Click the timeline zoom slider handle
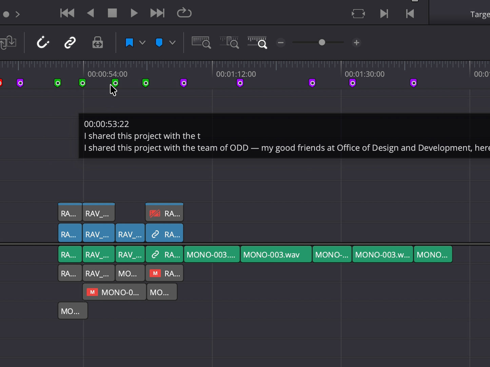The height and width of the screenshot is (367, 490). [322, 42]
